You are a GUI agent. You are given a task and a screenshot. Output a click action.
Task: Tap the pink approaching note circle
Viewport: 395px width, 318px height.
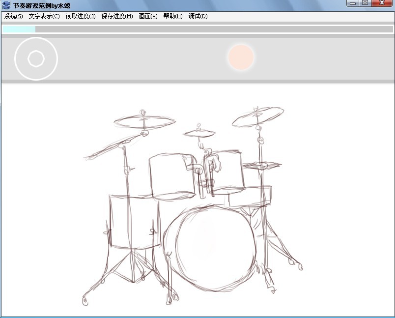(x=241, y=57)
